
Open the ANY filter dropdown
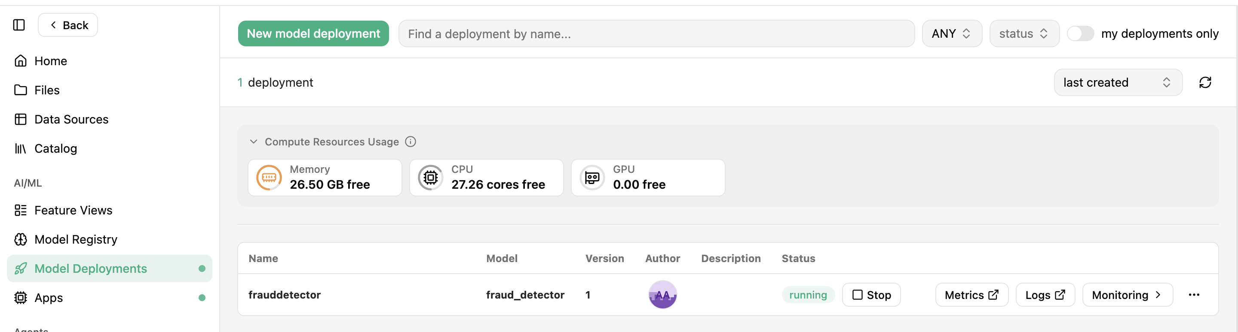pos(952,33)
